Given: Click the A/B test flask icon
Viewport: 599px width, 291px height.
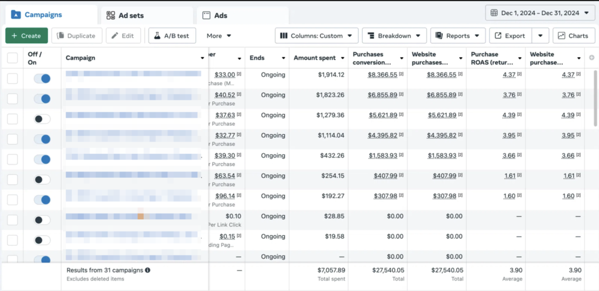Looking at the screenshot, I should (x=157, y=36).
